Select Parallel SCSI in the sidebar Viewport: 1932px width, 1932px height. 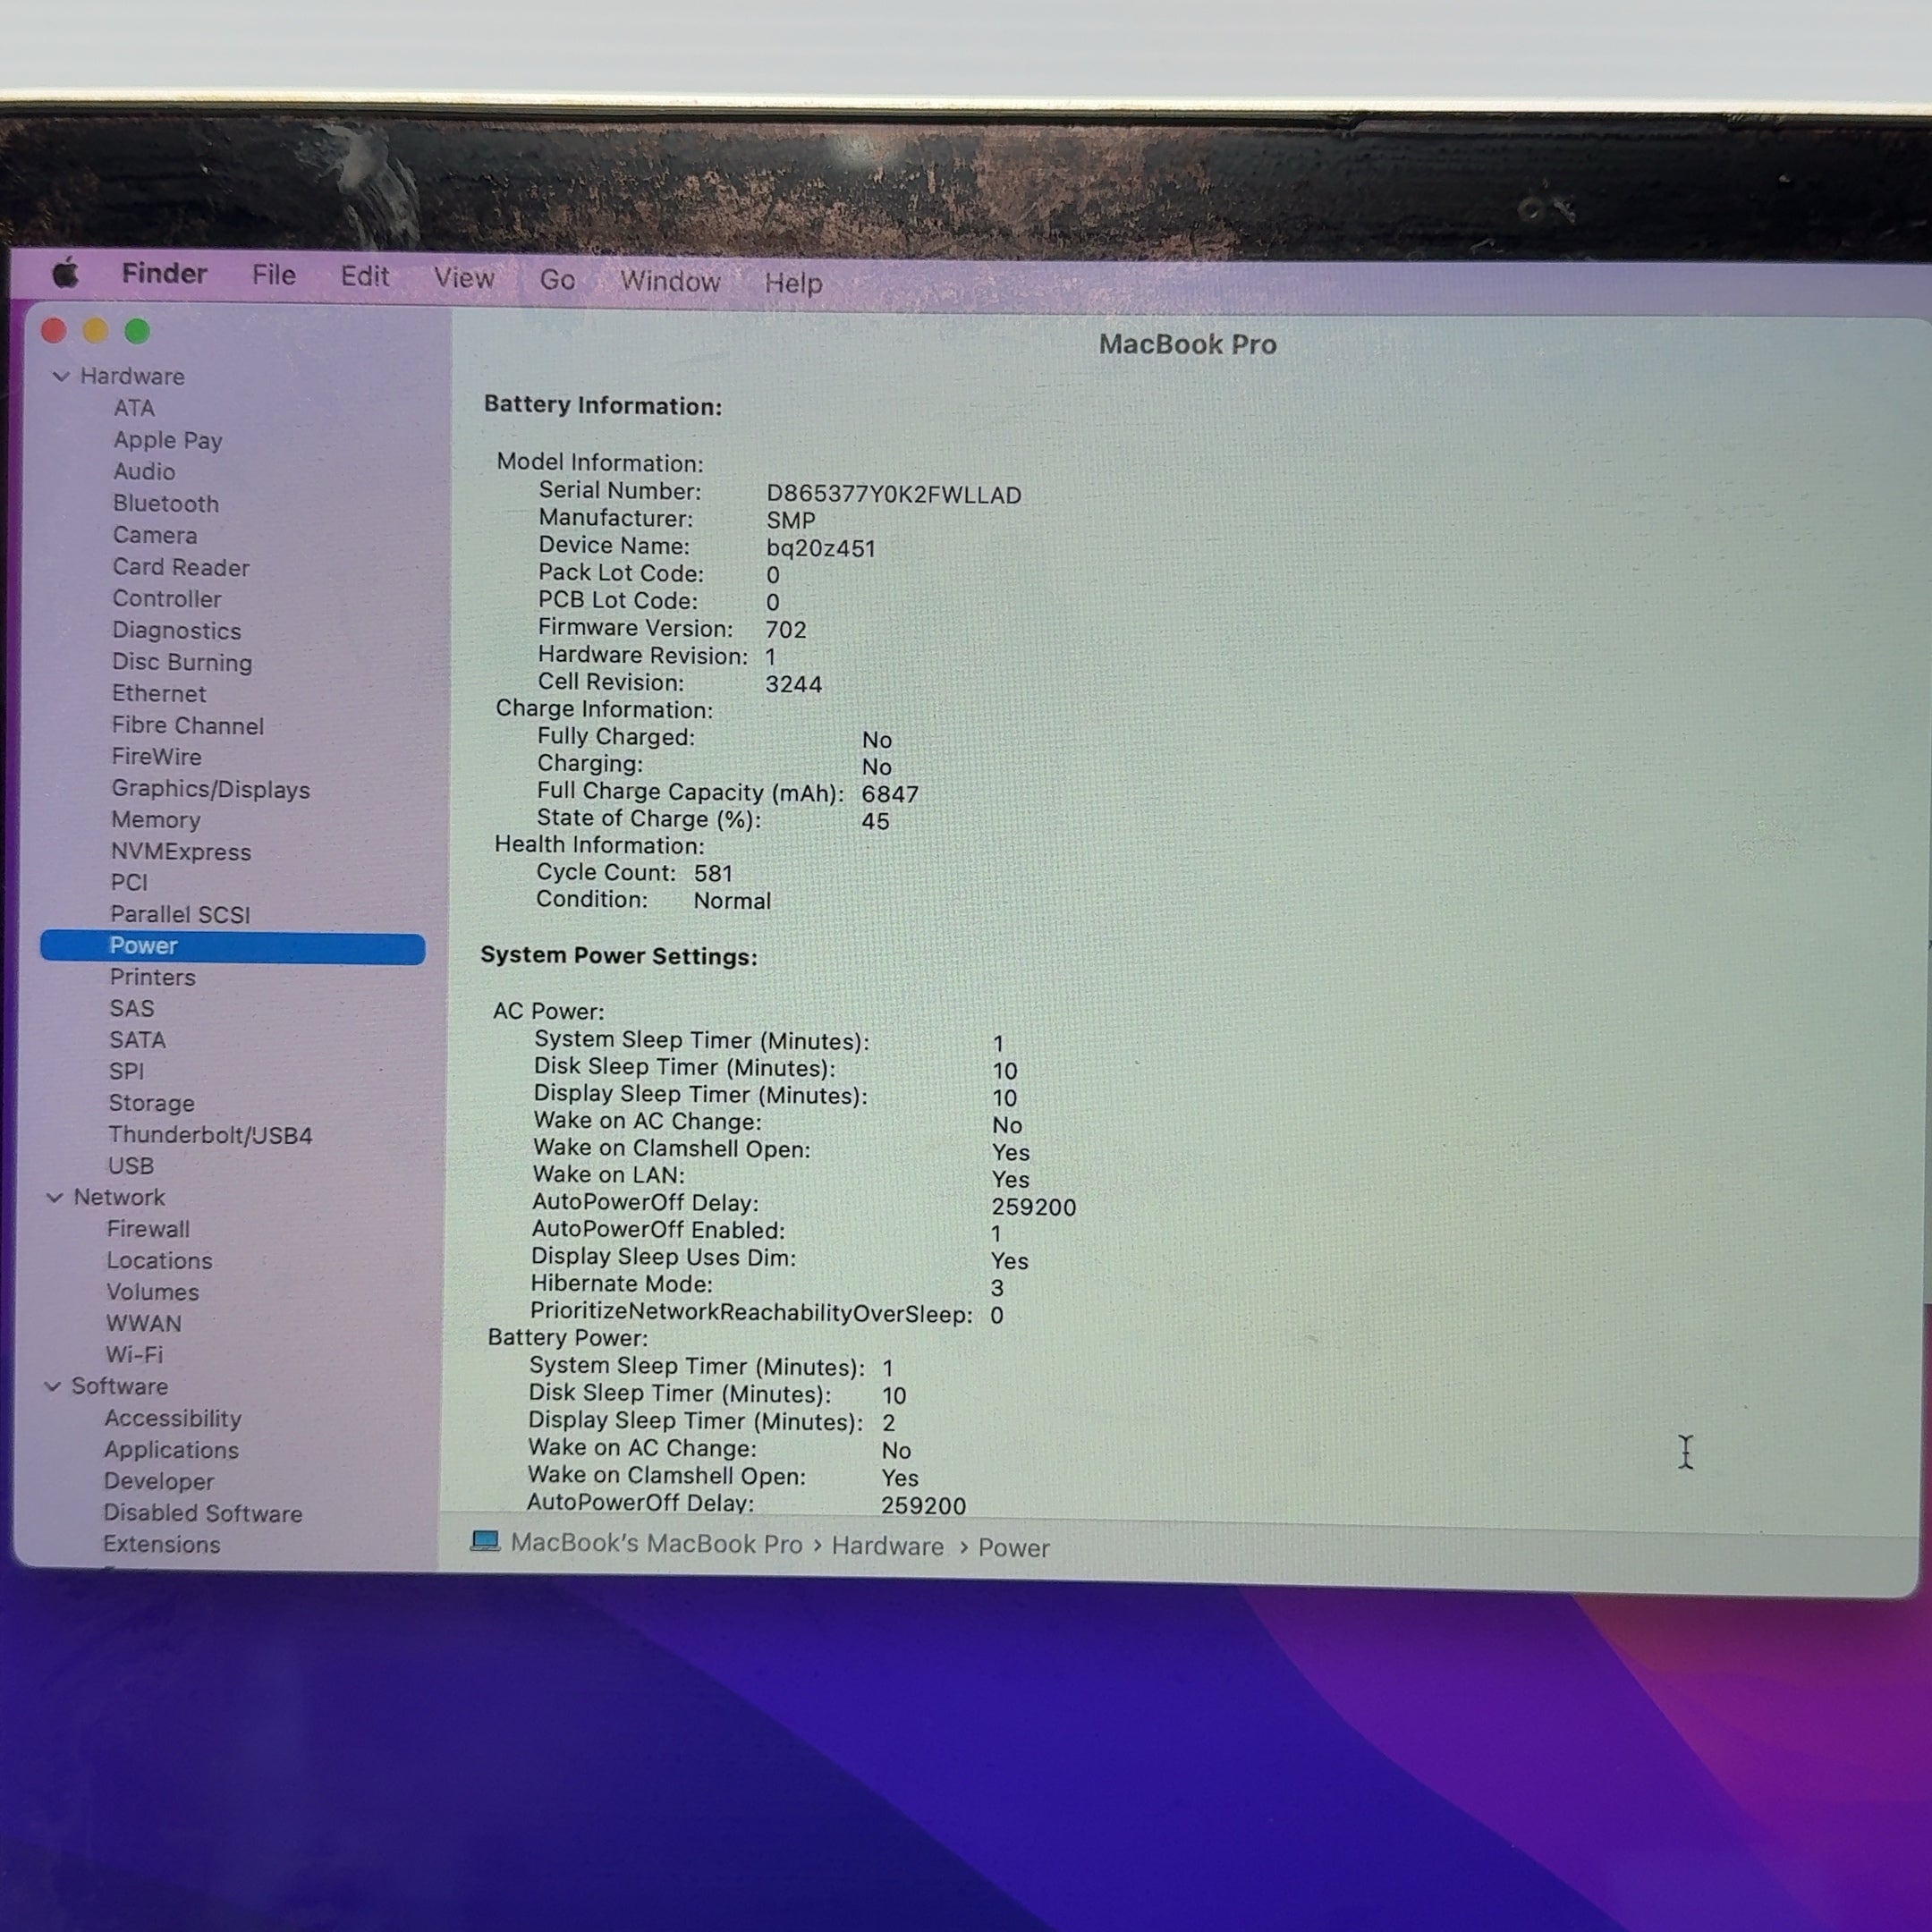point(180,914)
